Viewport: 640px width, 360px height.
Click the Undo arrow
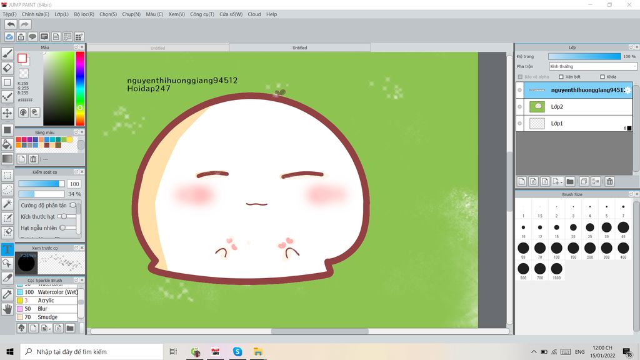(11, 24)
